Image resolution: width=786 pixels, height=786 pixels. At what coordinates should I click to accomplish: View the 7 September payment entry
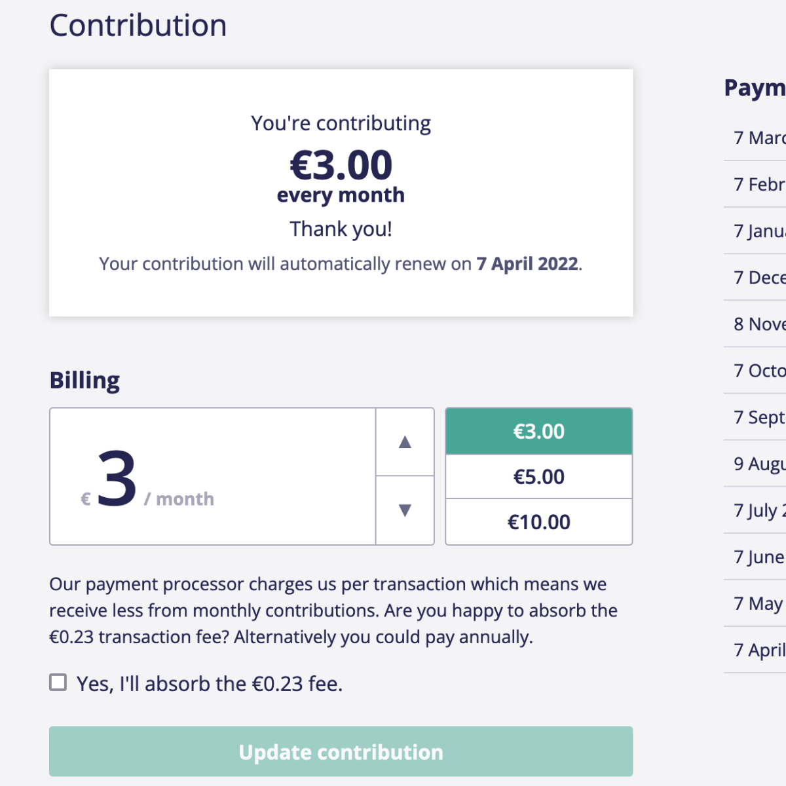pyautogui.click(x=758, y=417)
